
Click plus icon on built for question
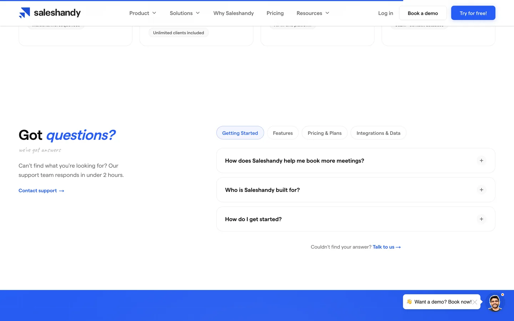pyautogui.click(x=482, y=190)
